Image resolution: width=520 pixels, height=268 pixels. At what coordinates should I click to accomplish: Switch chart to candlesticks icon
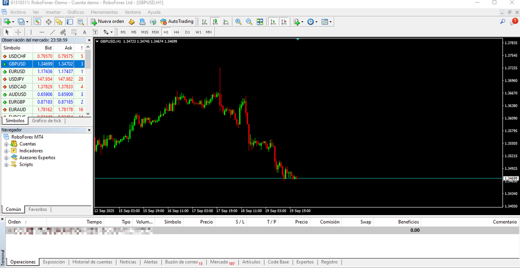click(x=215, y=22)
